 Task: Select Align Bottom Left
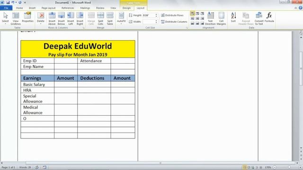[193, 23]
